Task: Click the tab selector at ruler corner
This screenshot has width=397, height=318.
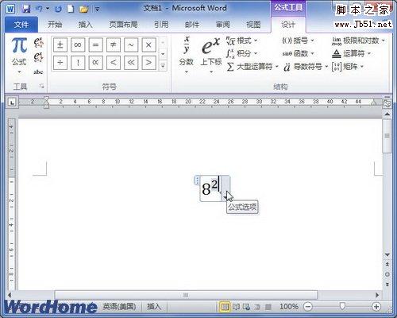Action: [x=12, y=102]
